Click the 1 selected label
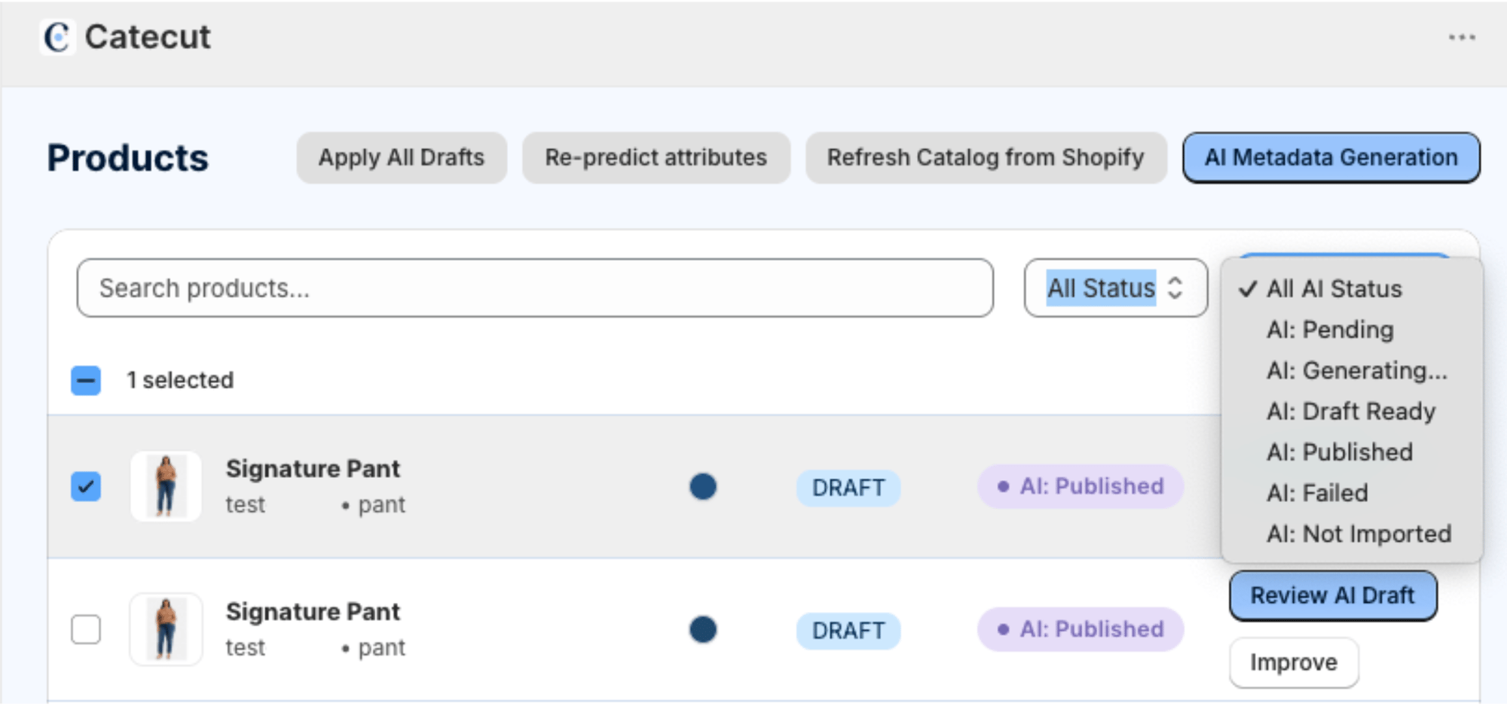Image resolution: width=1507 pixels, height=718 pixels. click(180, 380)
